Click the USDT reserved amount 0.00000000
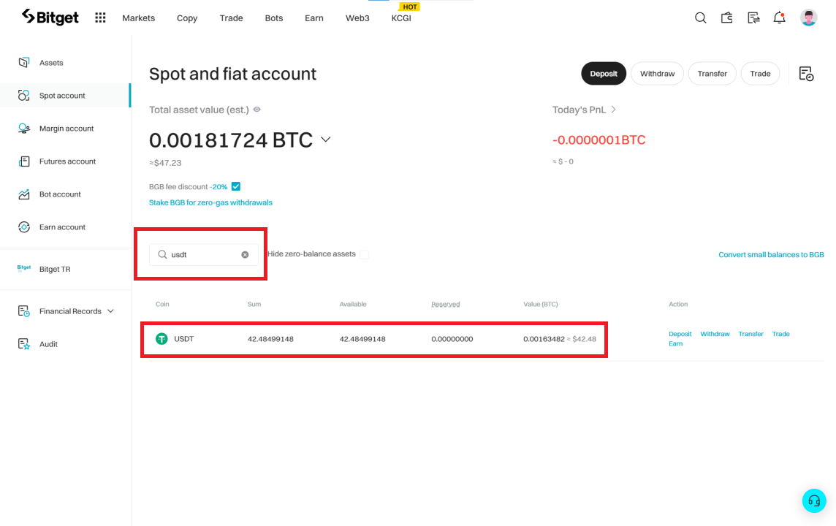Screen dimensions: 836x526 [452, 339]
